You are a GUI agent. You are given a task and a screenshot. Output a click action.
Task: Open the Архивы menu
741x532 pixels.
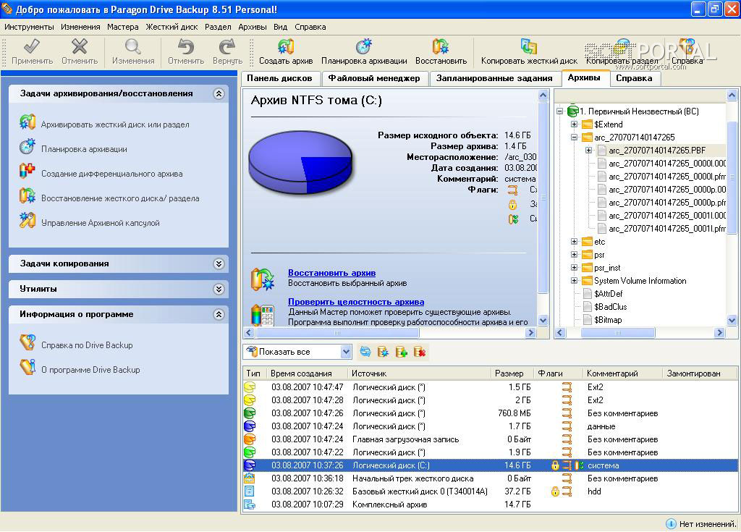[253, 27]
